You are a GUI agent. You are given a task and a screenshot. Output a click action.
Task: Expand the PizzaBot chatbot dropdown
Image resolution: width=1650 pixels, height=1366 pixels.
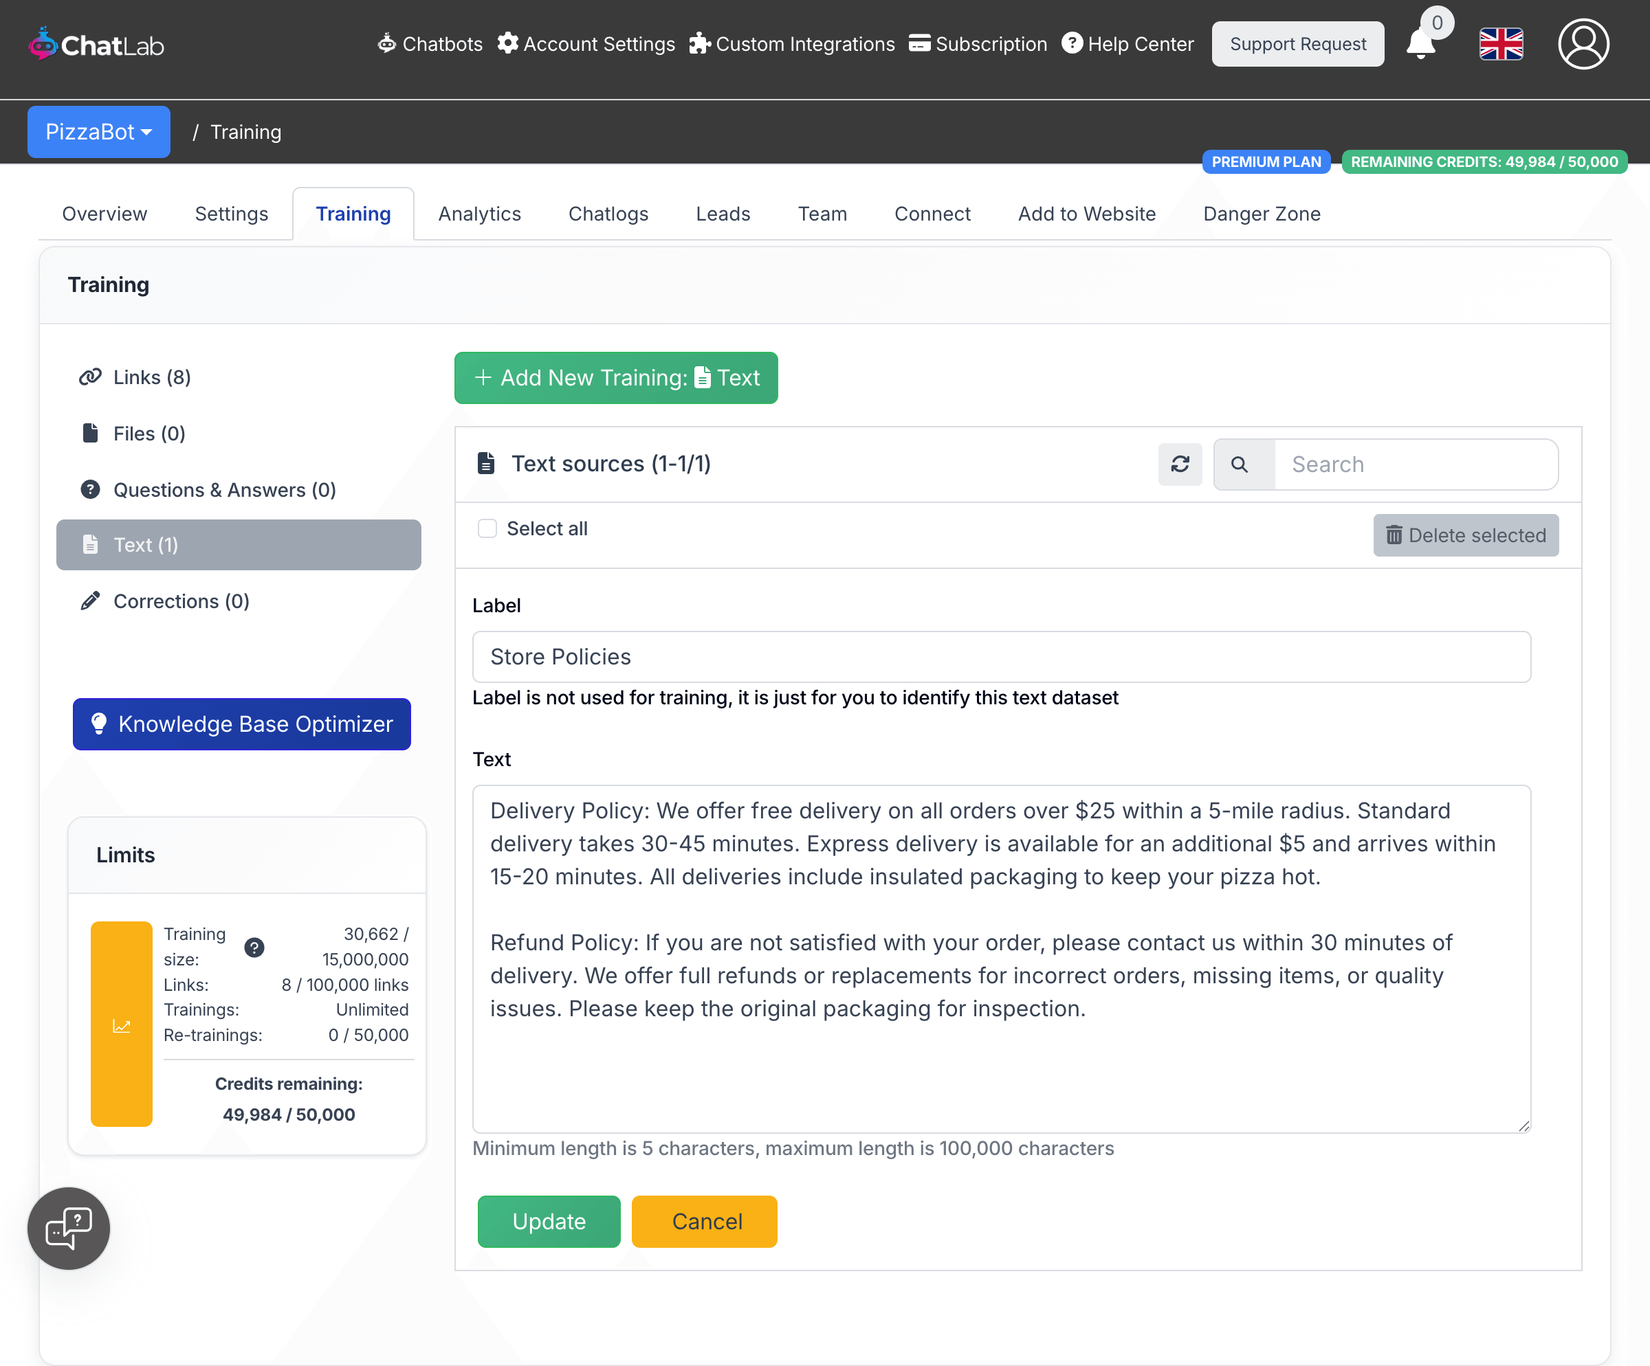pos(98,132)
